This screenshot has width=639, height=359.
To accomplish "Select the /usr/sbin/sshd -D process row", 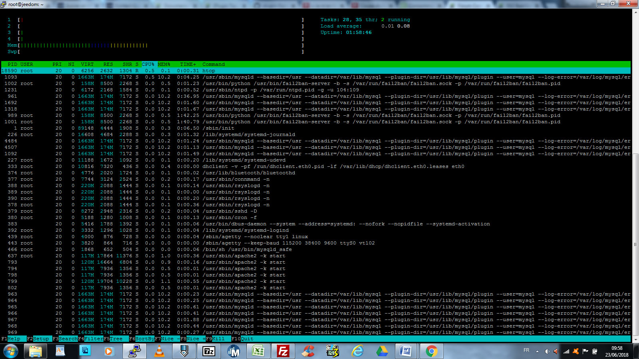I will [x=316, y=211].
